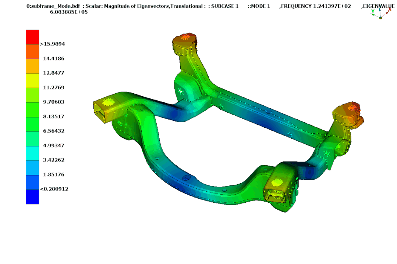This screenshot has height=264, width=397.
Task: Click the SUBCASE 1 text in title
Action: [x=225, y=6]
